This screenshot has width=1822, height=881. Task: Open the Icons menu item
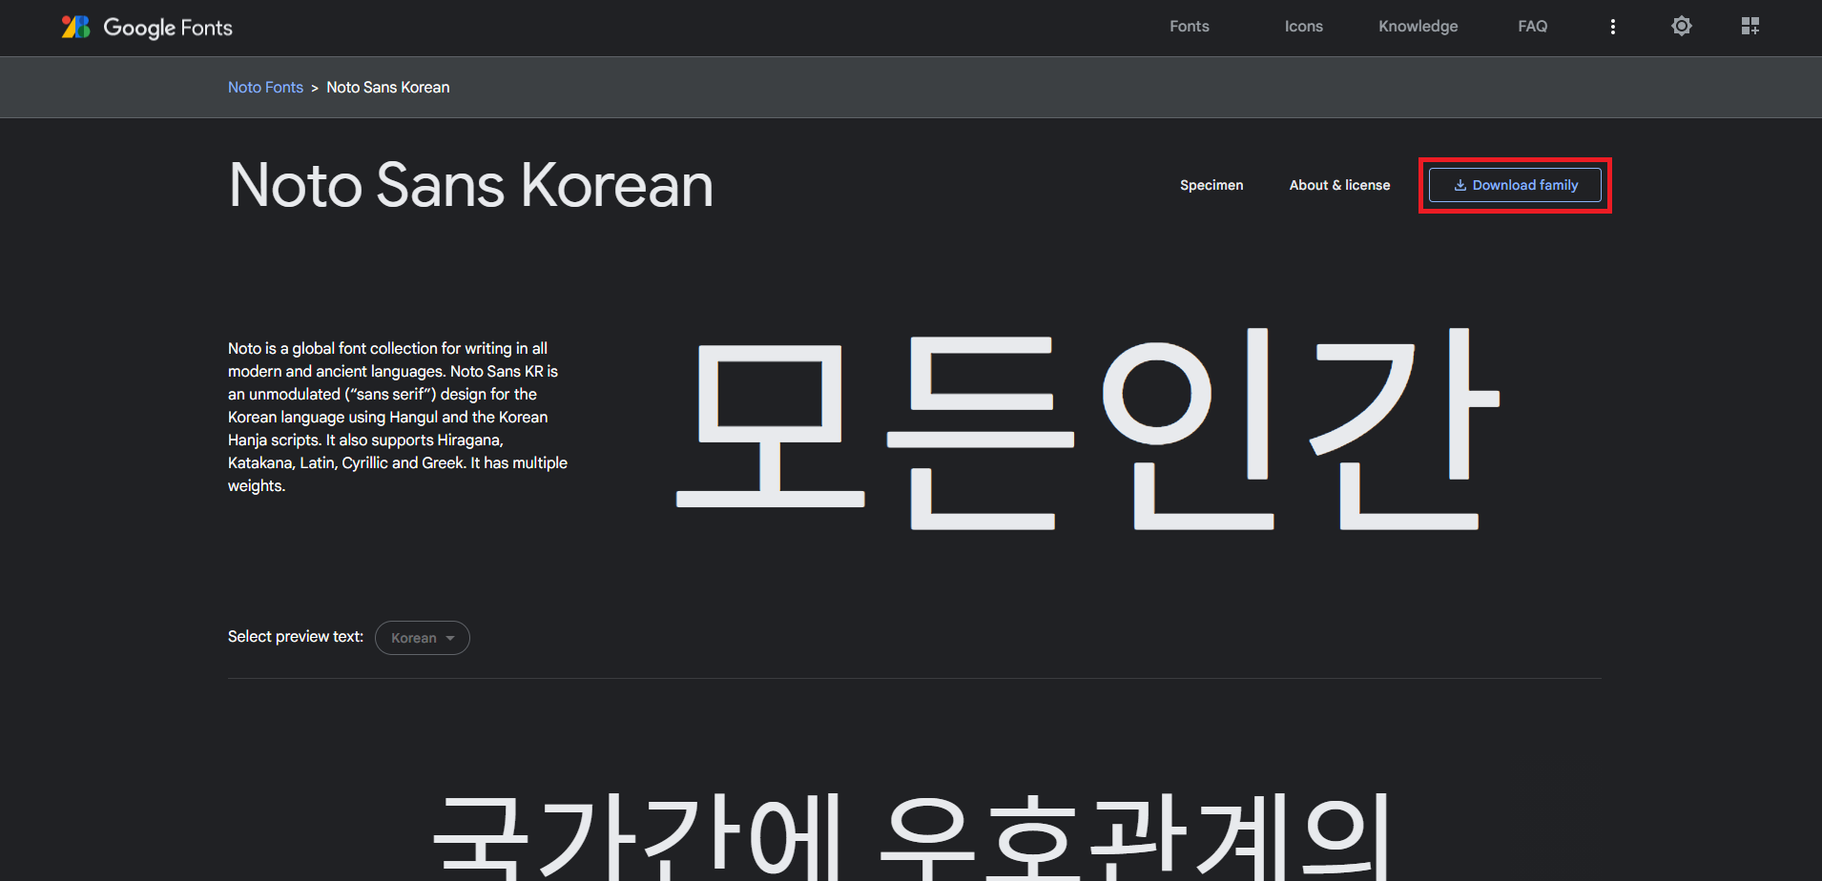(1304, 27)
